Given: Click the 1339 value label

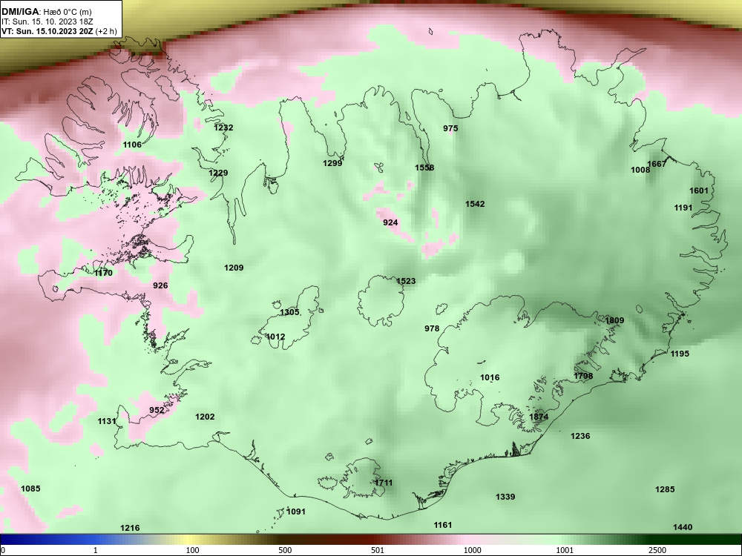Looking at the screenshot, I should coord(505,497).
